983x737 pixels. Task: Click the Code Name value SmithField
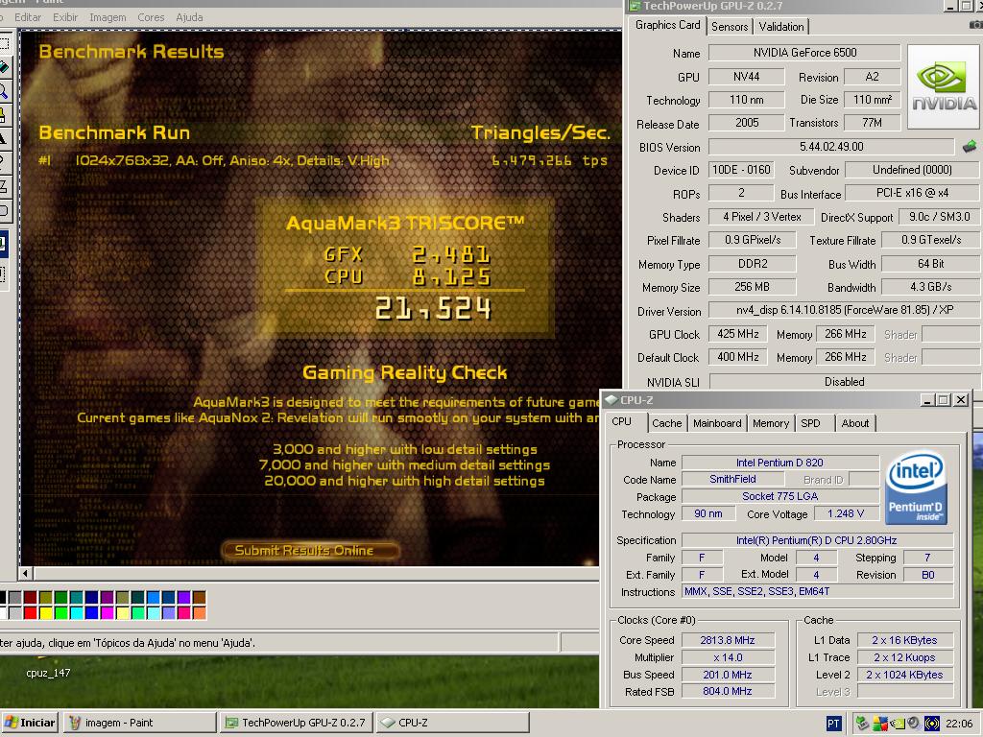732,479
